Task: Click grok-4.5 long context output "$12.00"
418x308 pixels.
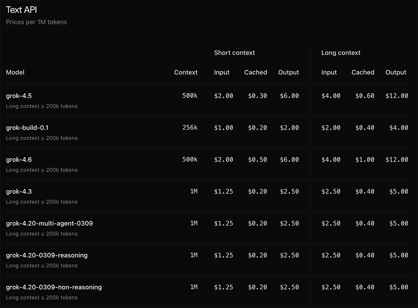Action: pos(397,96)
